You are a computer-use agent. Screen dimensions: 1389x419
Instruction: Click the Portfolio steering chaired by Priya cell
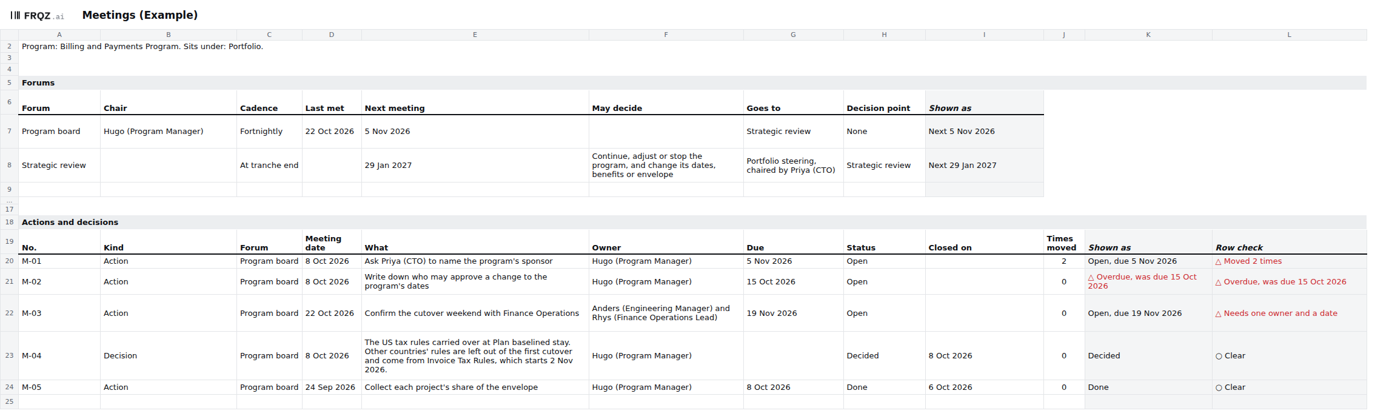coord(793,166)
